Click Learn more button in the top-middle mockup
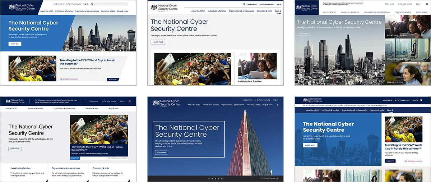Screen dimensions: 431x182 (158, 42)
